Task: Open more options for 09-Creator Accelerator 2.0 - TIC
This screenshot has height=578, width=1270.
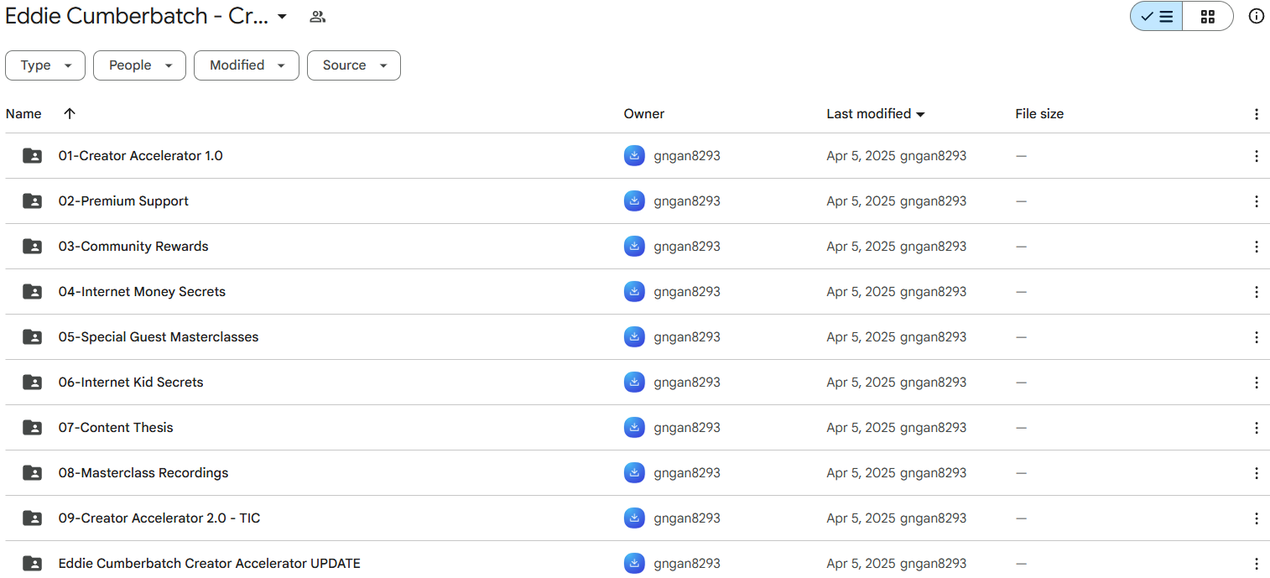Action: [x=1256, y=518]
